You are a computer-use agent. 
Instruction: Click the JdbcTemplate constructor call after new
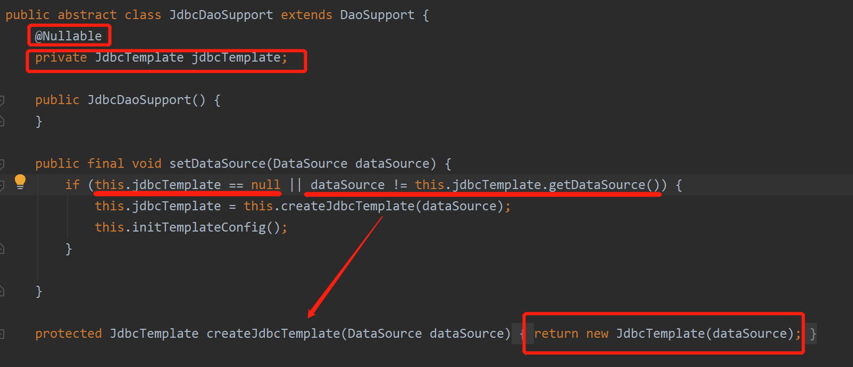[x=660, y=334]
